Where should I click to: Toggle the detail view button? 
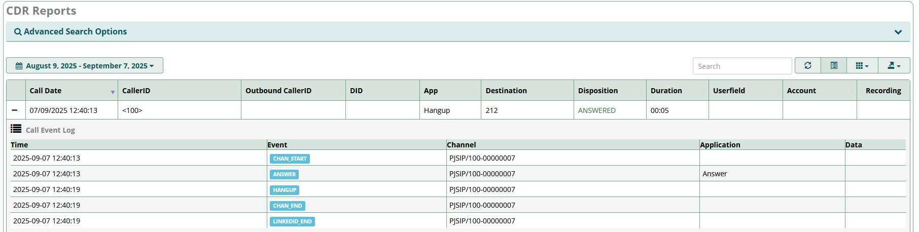tap(834, 65)
